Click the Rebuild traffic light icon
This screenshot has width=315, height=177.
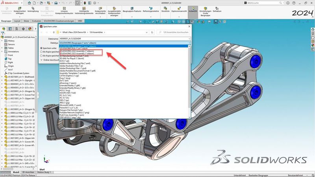(85, 3)
